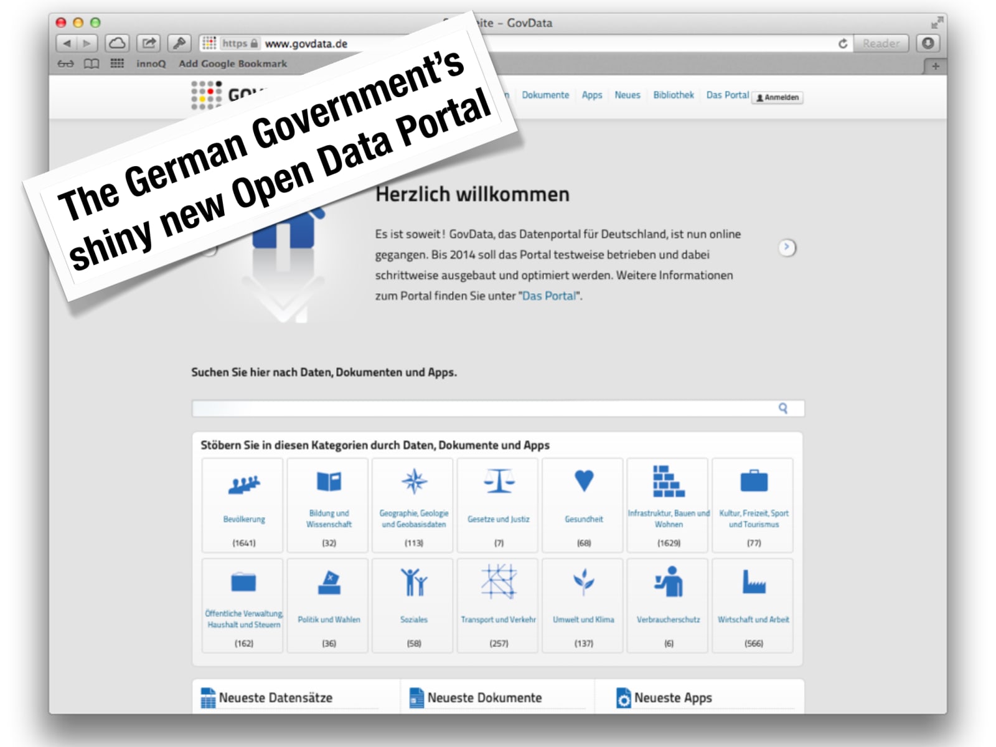Select the Soziales category label

[x=414, y=619]
